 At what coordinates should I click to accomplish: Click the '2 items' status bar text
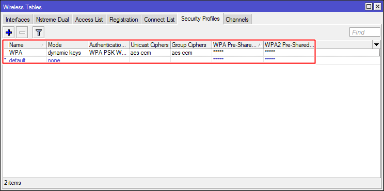click(x=12, y=183)
